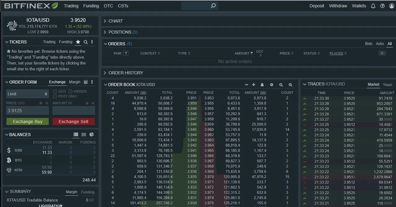The image size is (396, 207).
Task: Toggle order book alerts bell icon
Action: tap(262, 85)
